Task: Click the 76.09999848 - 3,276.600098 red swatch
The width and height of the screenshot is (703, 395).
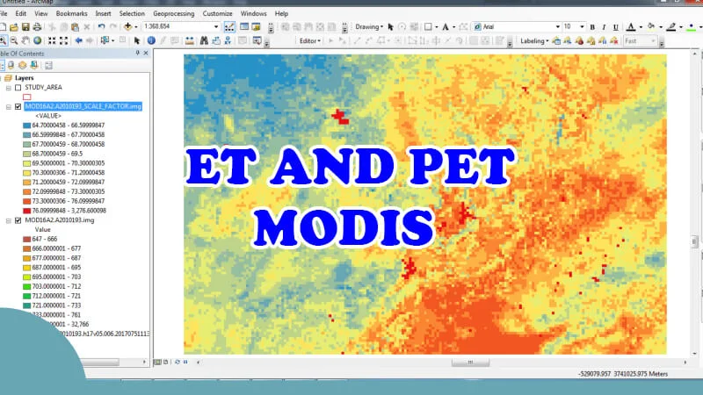Action: click(x=27, y=211)
